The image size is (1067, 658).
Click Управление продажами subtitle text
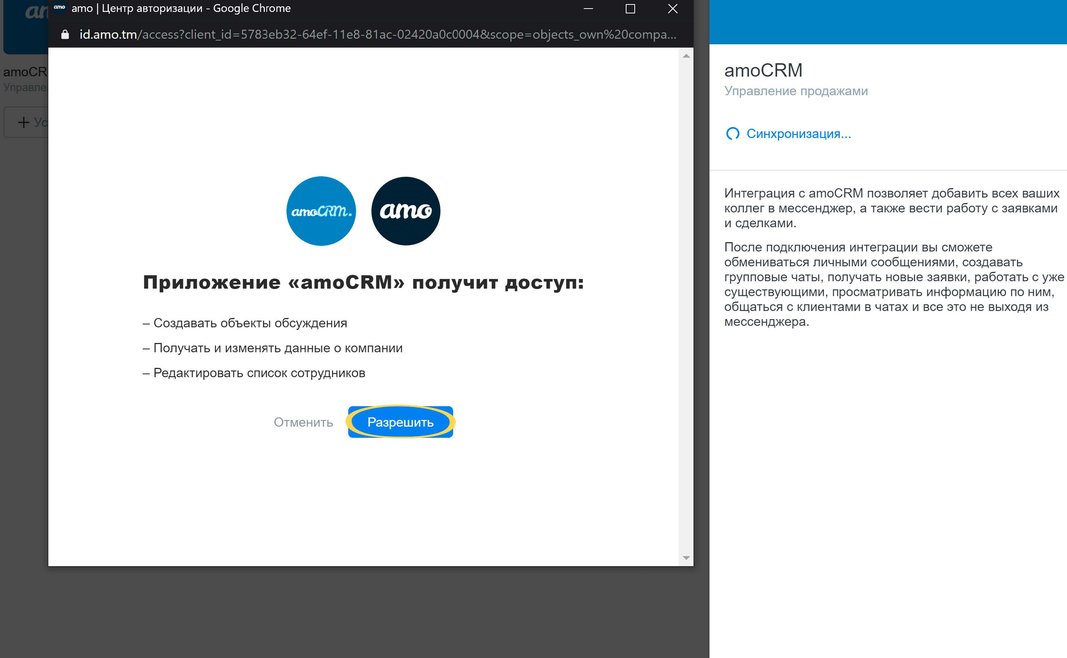tap(796, 91)
